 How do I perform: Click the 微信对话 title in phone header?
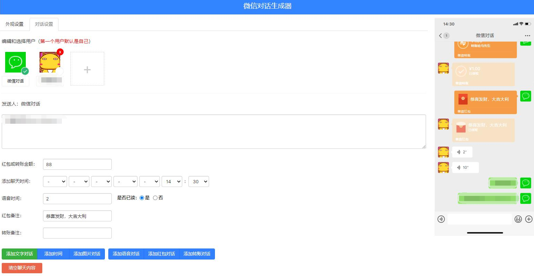click(485, 36)
